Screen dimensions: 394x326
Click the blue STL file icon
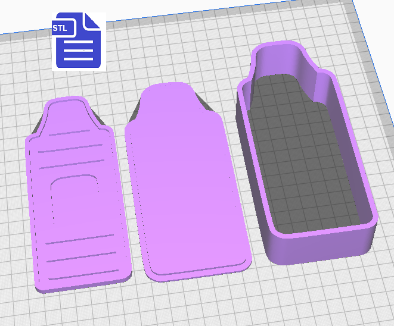tap(78, 40)
